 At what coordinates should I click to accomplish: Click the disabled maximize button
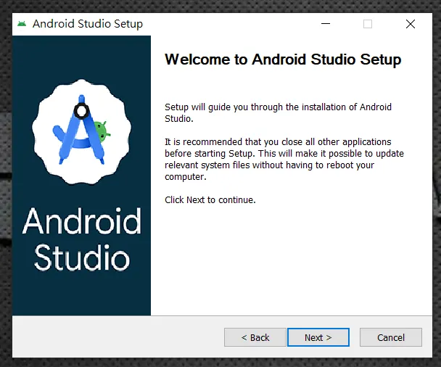(x=368, y=24)
